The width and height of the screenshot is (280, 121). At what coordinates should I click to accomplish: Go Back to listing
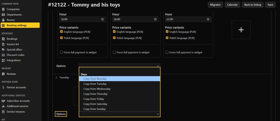click(x=252, y=5)
